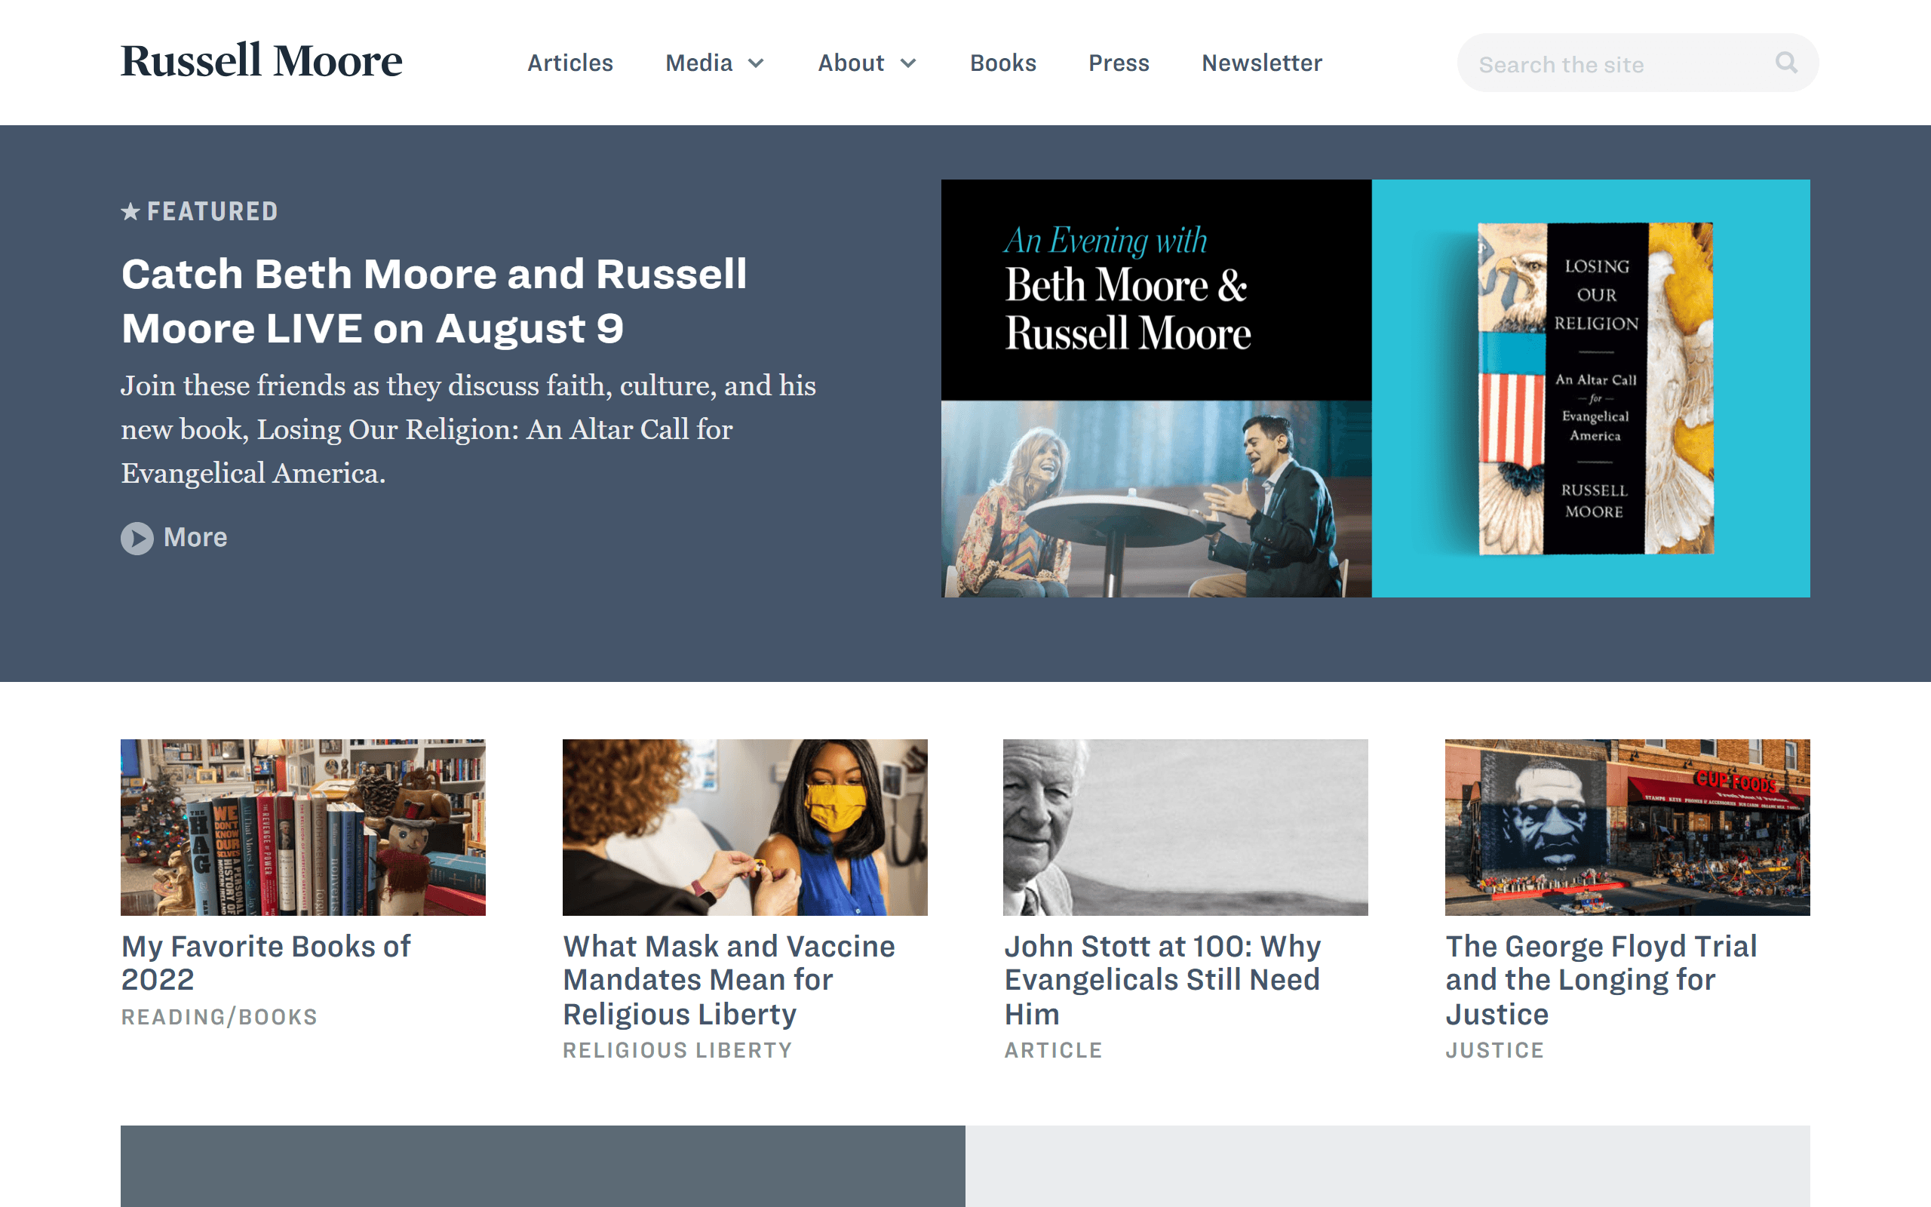Open the John Stott at 100 article

1162,979
